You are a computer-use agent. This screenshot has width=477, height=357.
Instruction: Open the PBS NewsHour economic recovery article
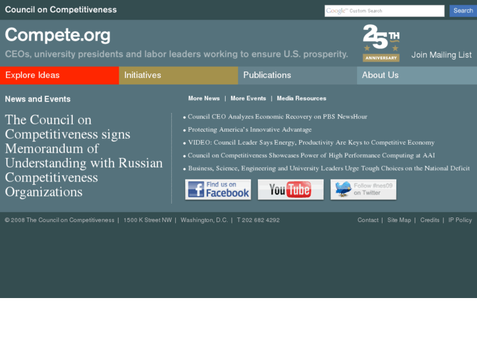(x=278, y=117)
